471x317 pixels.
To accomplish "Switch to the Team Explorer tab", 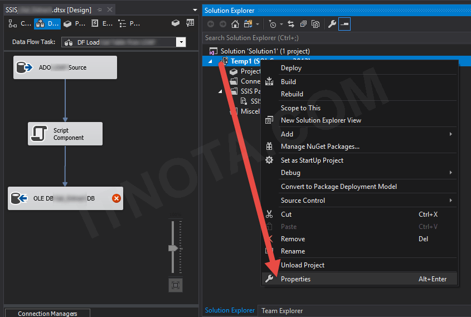I will tap(281, 310).
